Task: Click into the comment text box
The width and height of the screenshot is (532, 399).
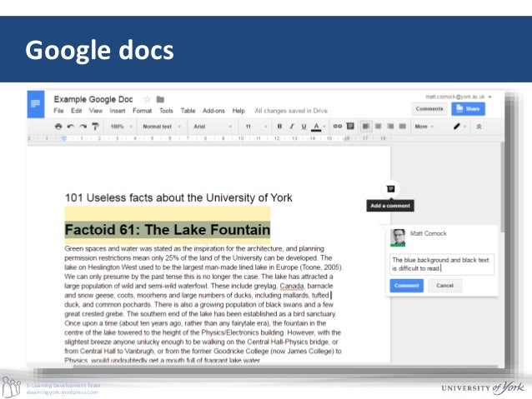Action: (x=442, y=264)
